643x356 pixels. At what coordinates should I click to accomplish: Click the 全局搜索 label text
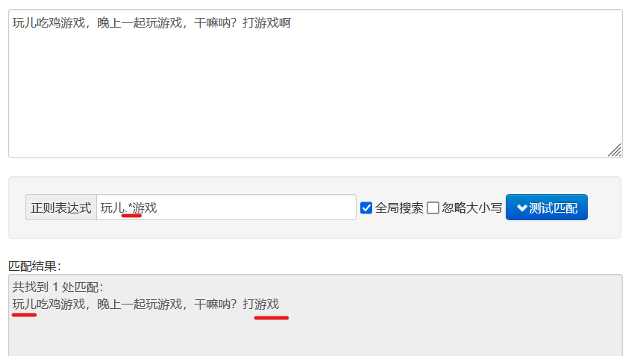[399, 208]
